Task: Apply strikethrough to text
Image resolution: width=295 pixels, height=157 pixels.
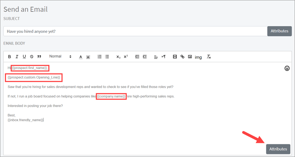Action: coord(32,57)
